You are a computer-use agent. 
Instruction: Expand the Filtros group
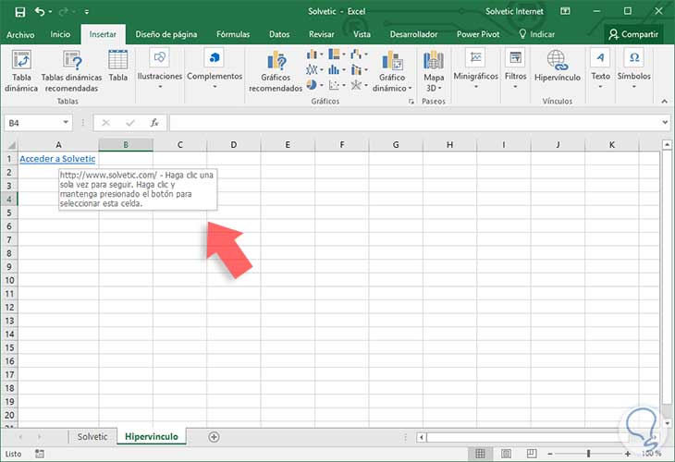click(515, 68)
